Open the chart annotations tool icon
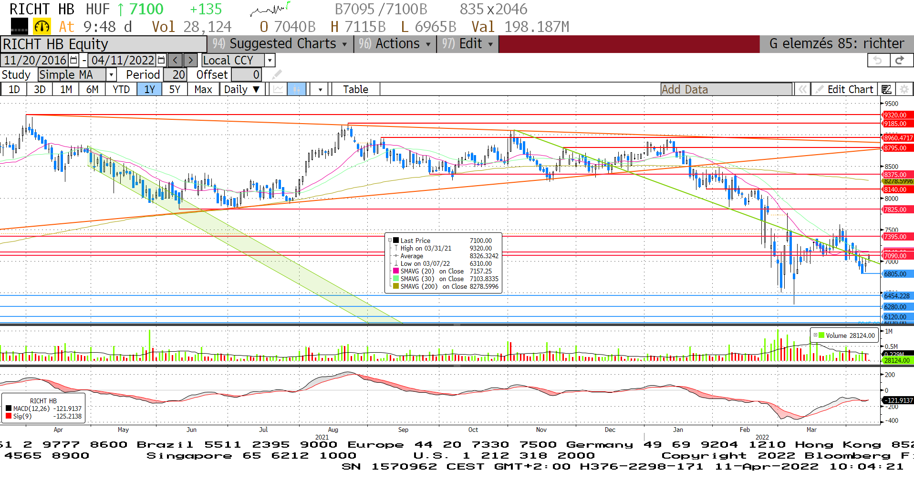This screenshot has height=493, width=914. coord(887,89)
